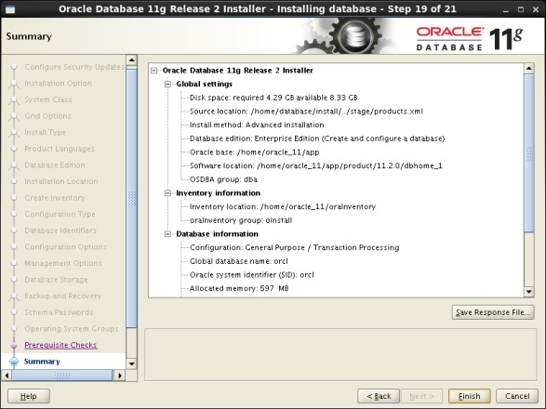The width and height of the screenshot is (546, 409).
Task: Select the Operating System Groups step
Action: [72, 328]
